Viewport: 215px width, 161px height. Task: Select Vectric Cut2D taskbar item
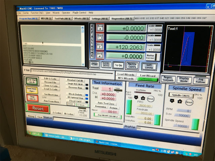(x=55, y=136)
